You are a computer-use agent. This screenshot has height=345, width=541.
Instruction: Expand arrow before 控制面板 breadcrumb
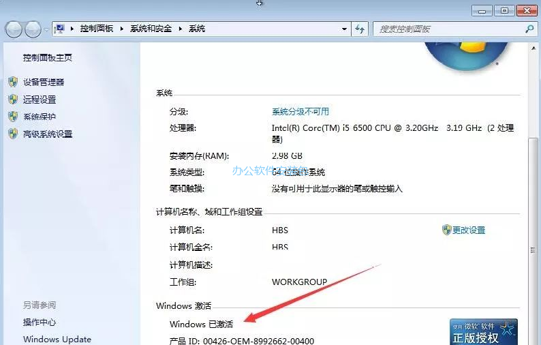tap(72, 29)
